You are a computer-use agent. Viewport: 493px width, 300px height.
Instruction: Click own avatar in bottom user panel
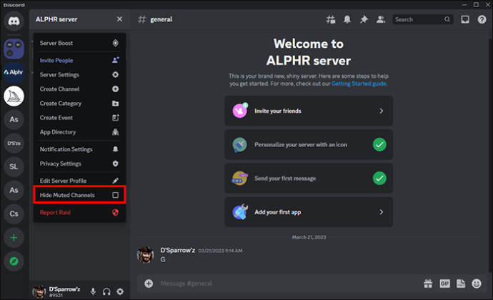coord(39,291)
